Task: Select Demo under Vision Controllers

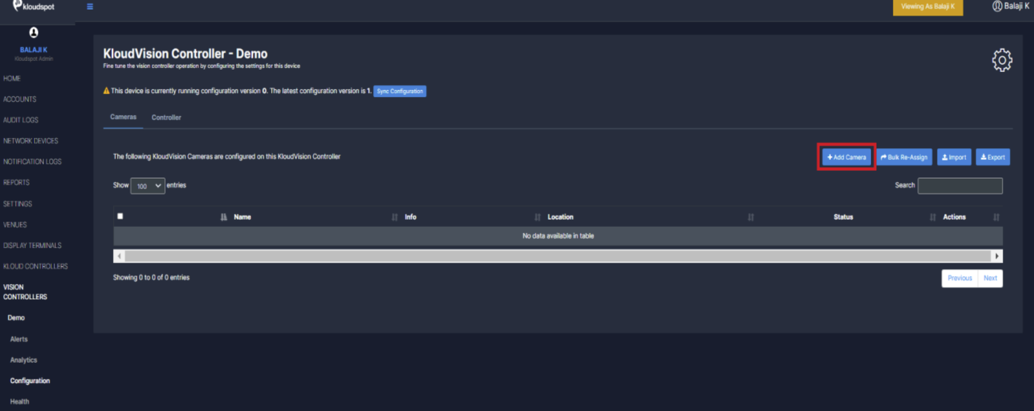Action: point(16,317)
